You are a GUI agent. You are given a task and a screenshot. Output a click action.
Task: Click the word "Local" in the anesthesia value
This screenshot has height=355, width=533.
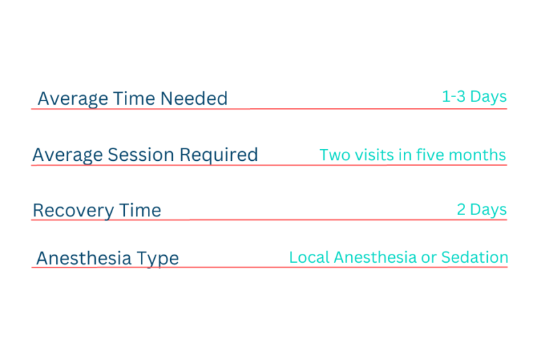(x=310, y=257)
